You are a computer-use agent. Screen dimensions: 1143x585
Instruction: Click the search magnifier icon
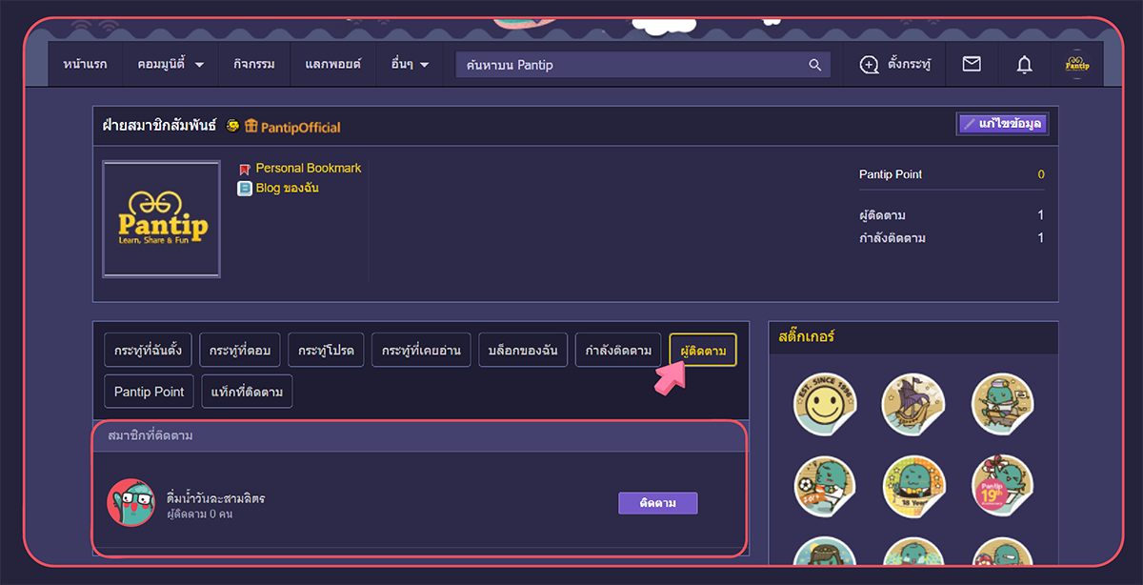[x=814, y=65]
